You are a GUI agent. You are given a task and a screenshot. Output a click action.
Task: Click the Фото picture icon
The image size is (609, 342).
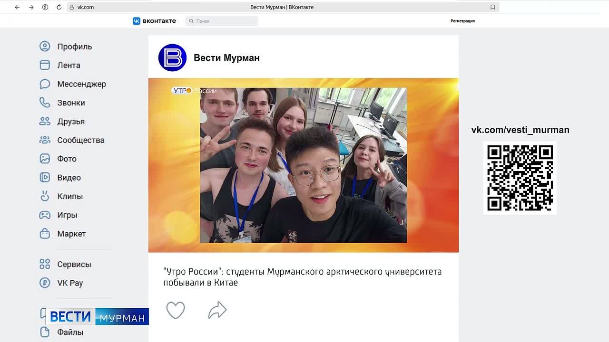click(45, 159)
